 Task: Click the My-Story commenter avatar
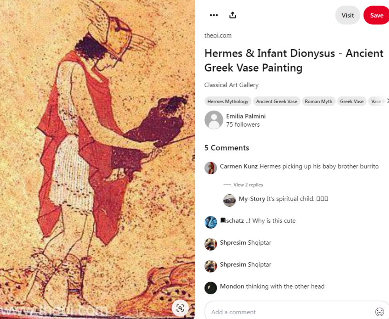click(x=229, y=200)
